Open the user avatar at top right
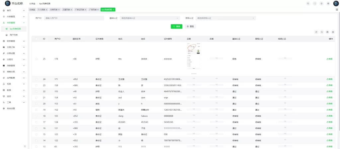Image resolution: width=340 pixels, height=149 pixels. tap(336, 3)
